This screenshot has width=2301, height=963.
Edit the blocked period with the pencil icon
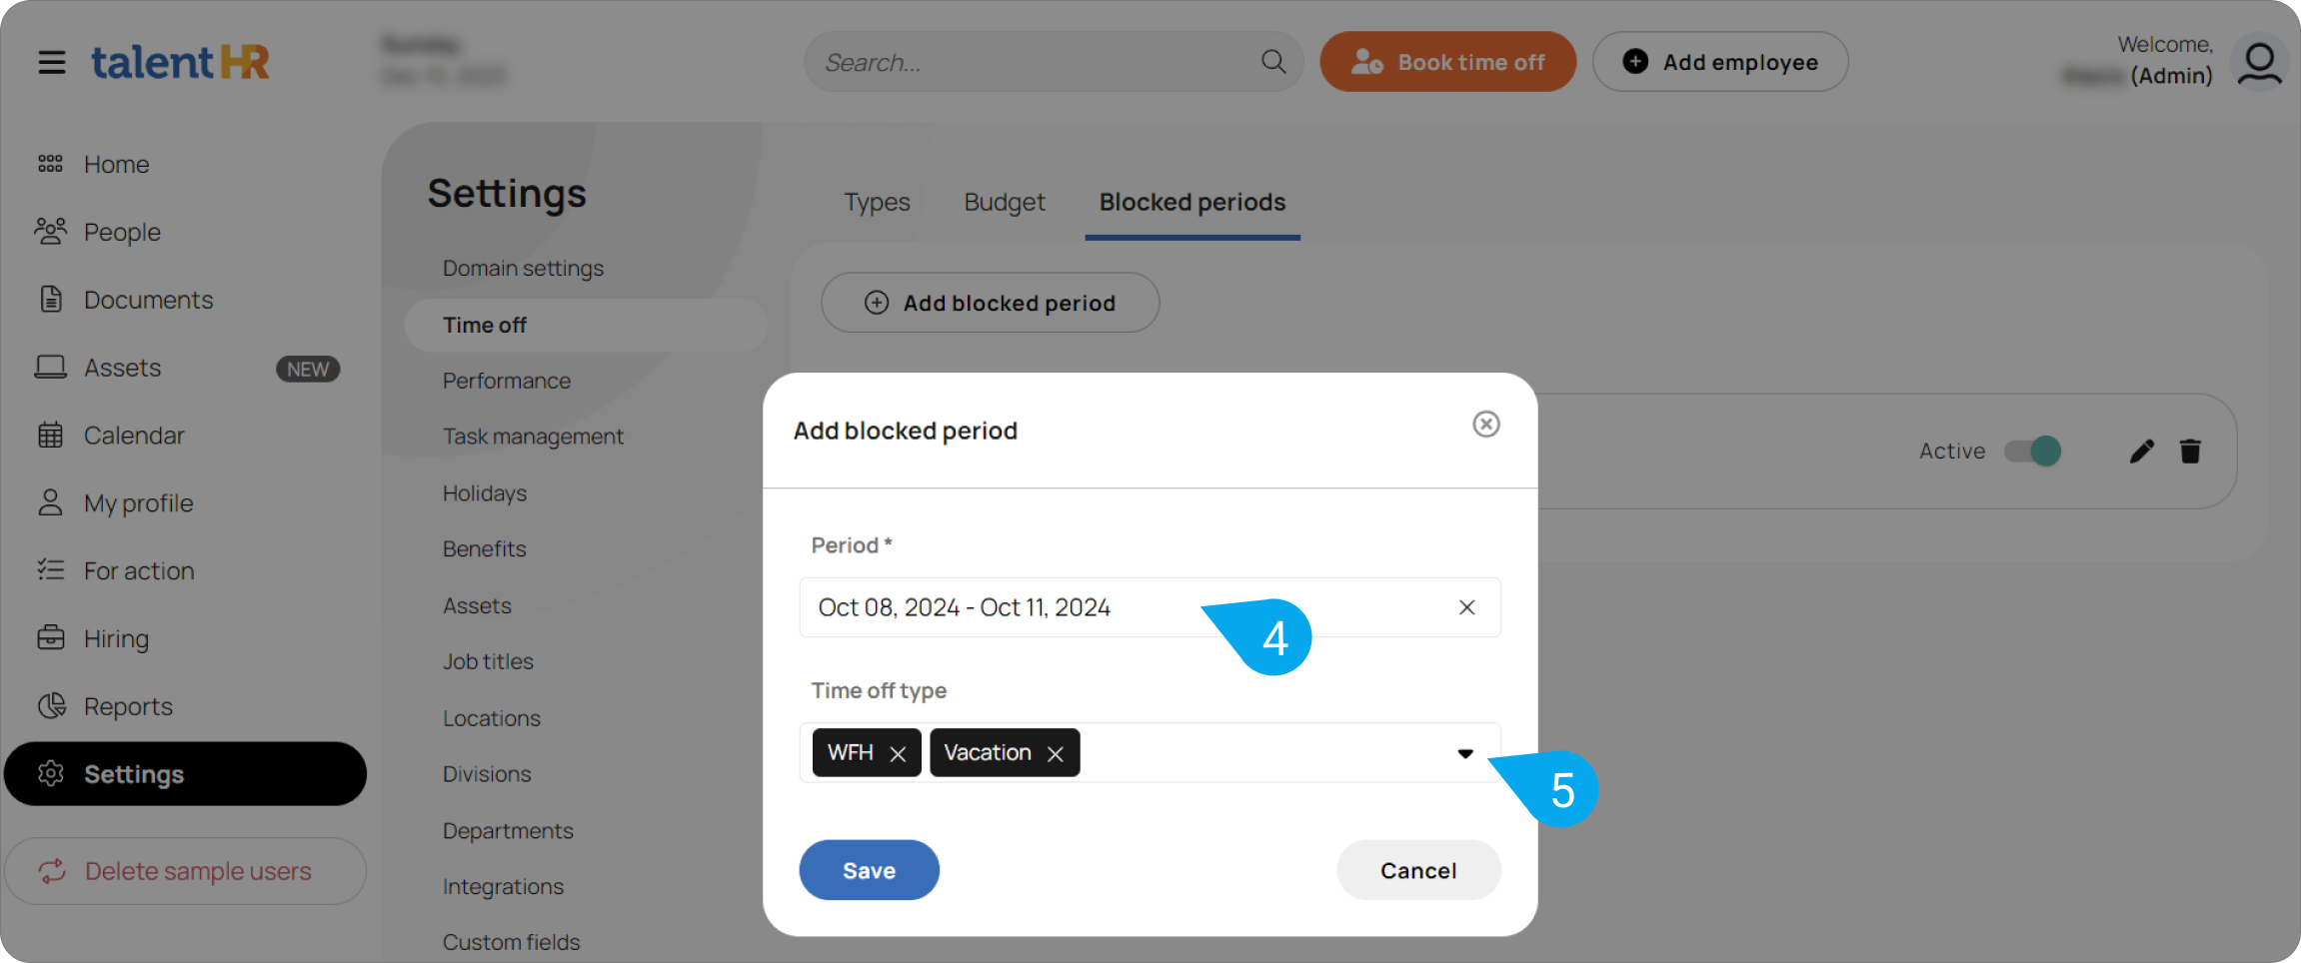pyautogui.click(x=2141, y=452)
